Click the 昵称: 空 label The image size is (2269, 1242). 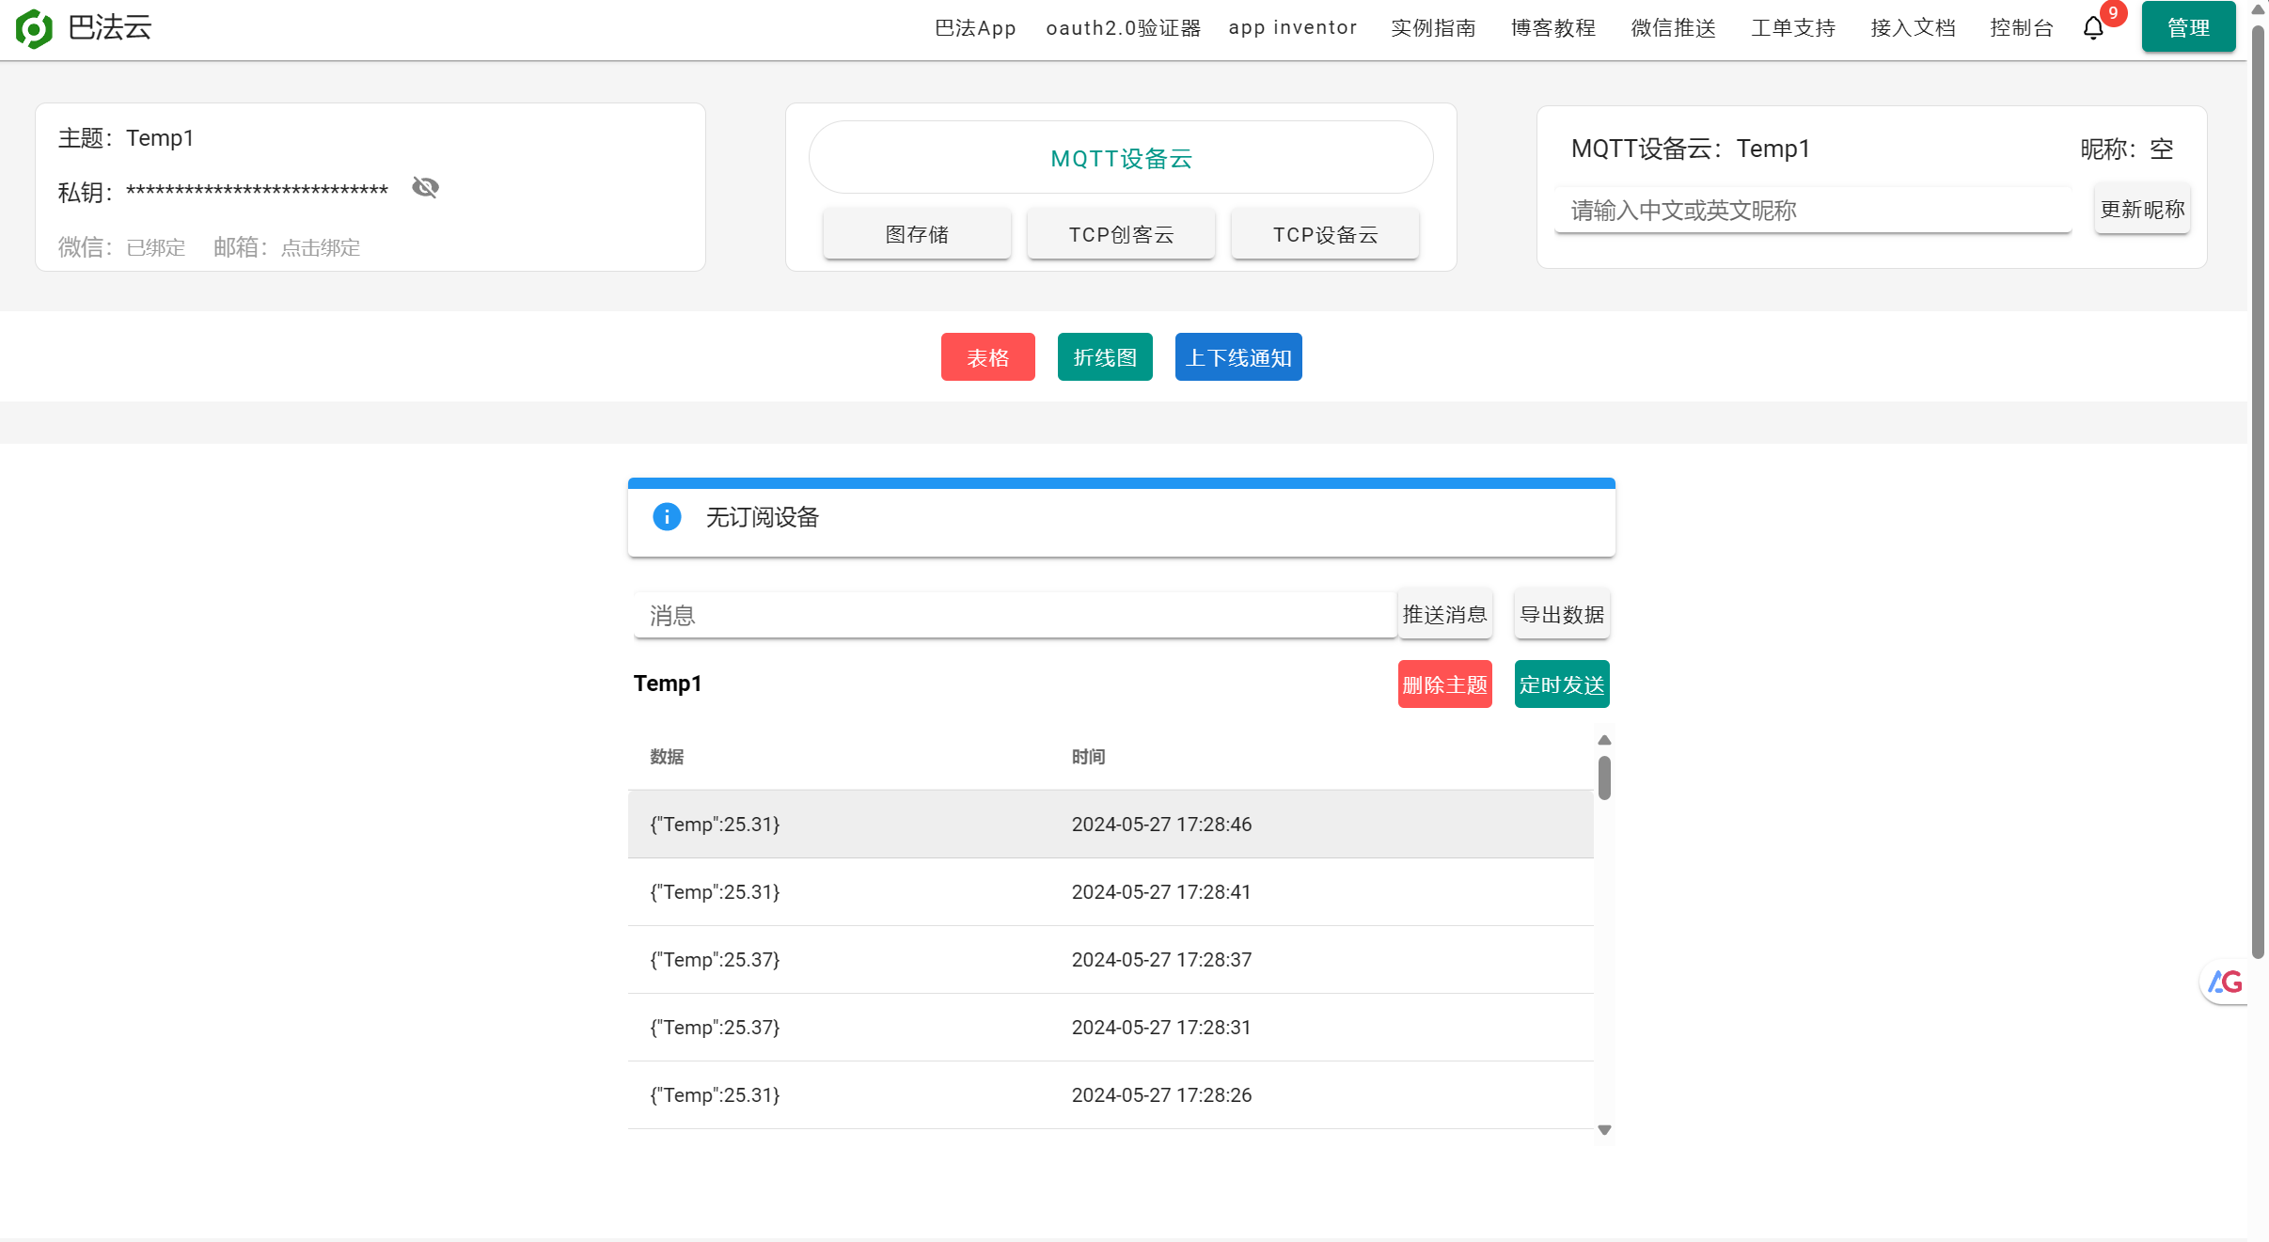click(x=2126, y=149)
